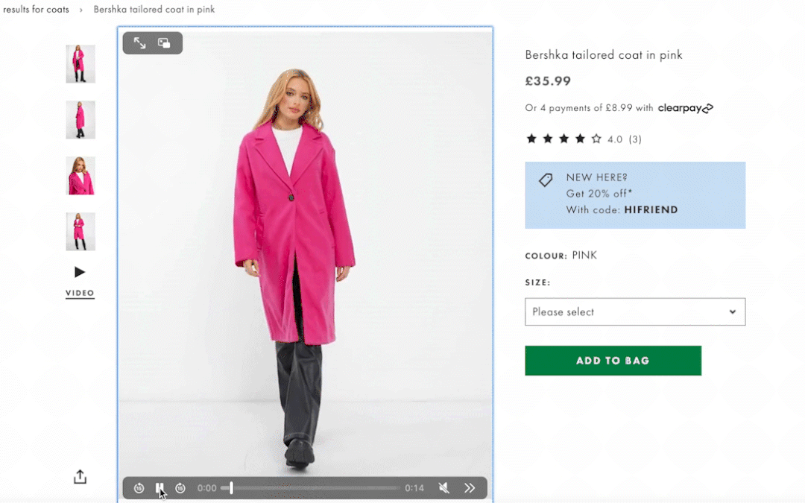Click the ADD TO BAG button

pos(613,360)
